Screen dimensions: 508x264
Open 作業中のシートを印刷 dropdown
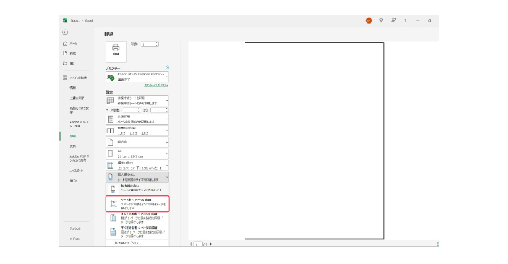coord(137,100)
